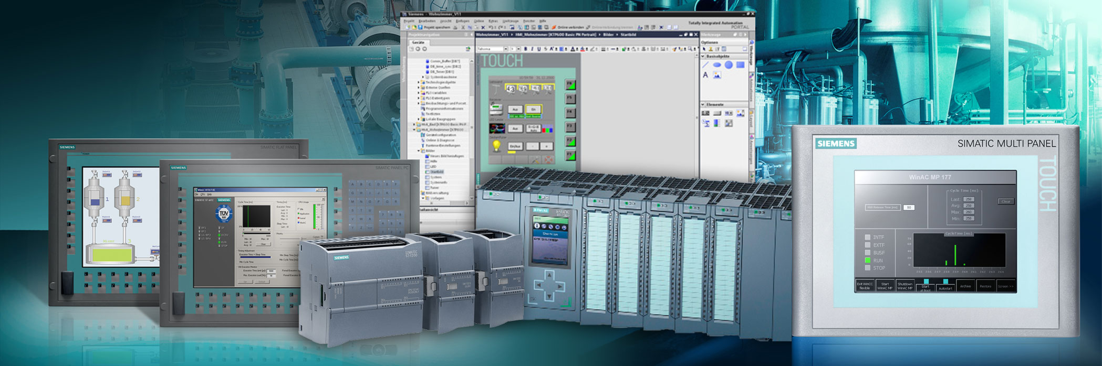The image size is (1102, 366).
Task: Click Shutdown WinAC MP on Multi Panel
Action: coord(905,286)
